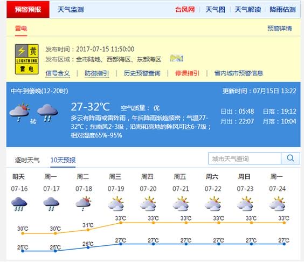Open the 信号含义 link
The width and height of the screenshot is (304, 262).
pos(58,73)
